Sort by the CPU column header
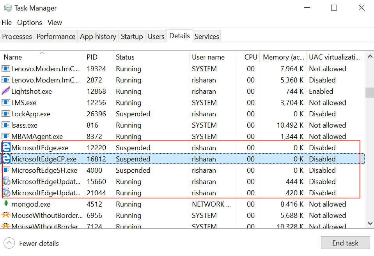The height and width of the screenshot is (256, 374). [248, 57]
